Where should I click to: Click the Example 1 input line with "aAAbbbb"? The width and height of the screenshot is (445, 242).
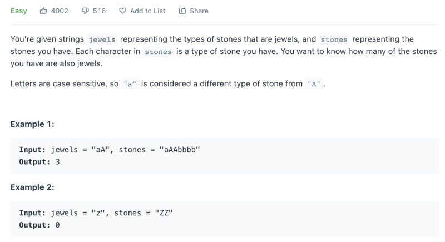click(x=109, y=150)
